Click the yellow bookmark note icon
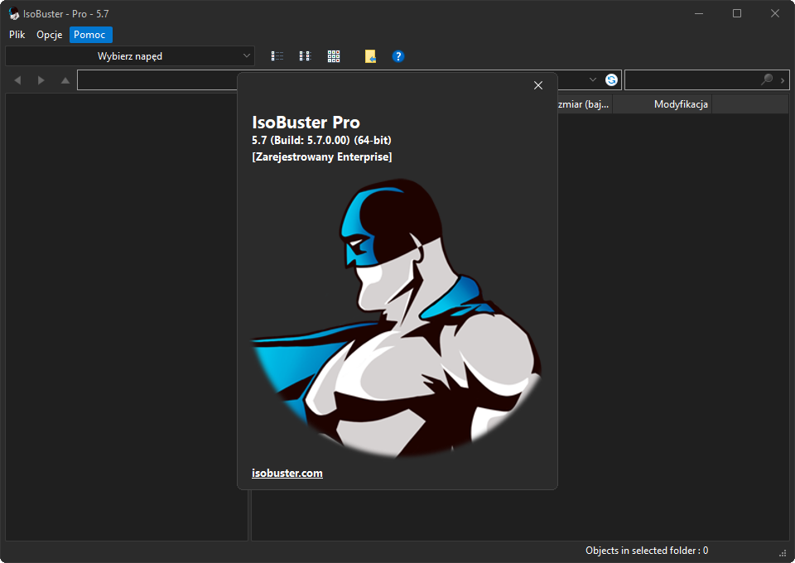The height and width of the screenshot is (563, 795). pos(371,56)
